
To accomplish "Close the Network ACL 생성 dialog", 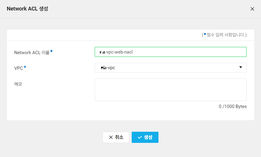I will tap(252, 9).
